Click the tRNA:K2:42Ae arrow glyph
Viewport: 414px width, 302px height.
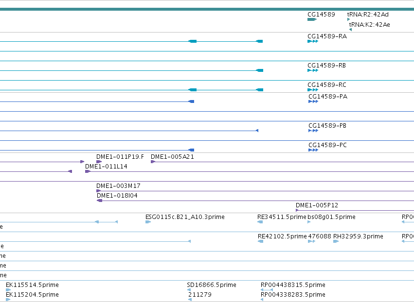(x=350, y=30)
